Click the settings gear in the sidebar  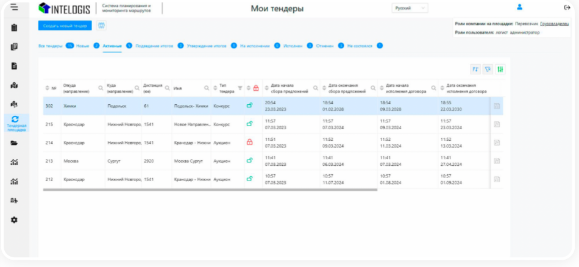click(14, 219)
